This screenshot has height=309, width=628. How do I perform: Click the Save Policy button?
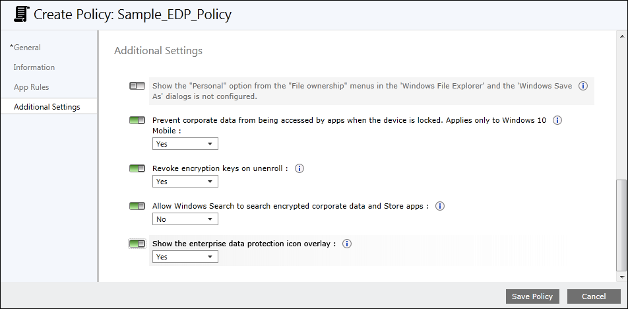tap(532, 296)
